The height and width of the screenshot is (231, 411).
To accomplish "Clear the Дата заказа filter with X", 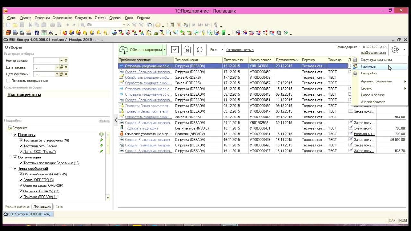I will pos(66,67).
